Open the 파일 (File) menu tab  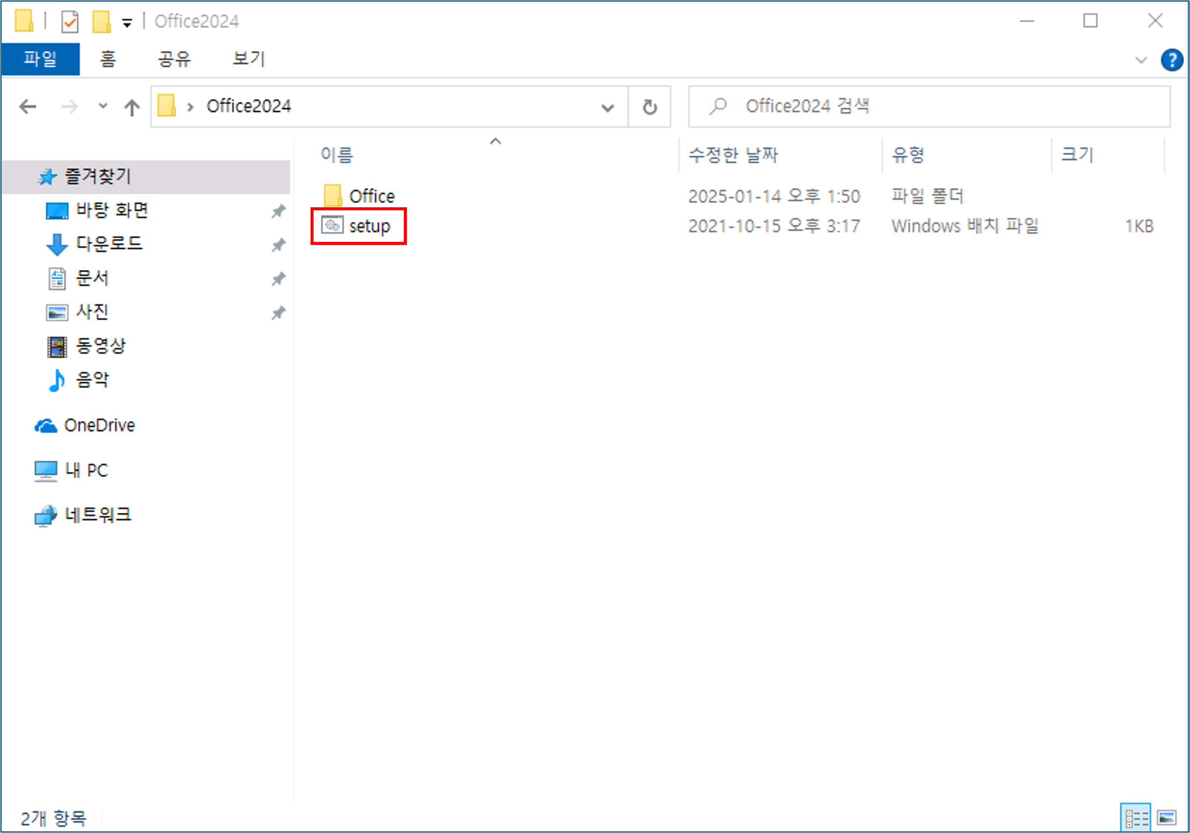pos(40,59)
